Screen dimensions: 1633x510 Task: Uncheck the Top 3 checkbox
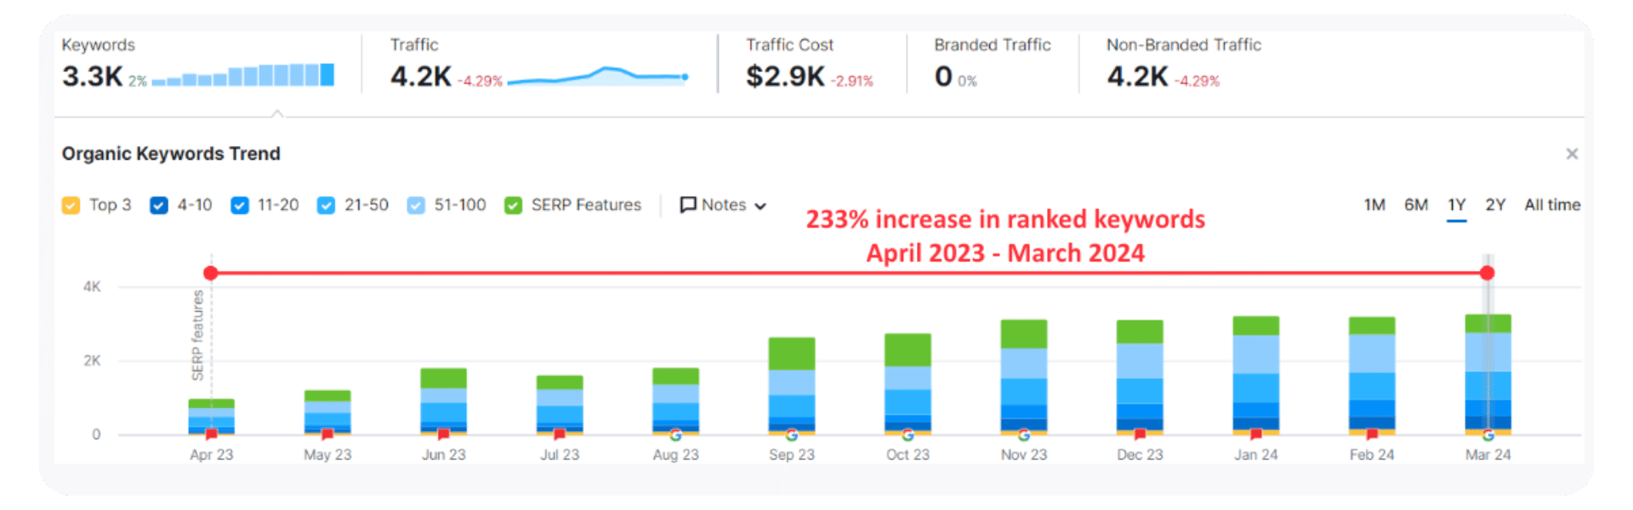(x=71, y=206)
